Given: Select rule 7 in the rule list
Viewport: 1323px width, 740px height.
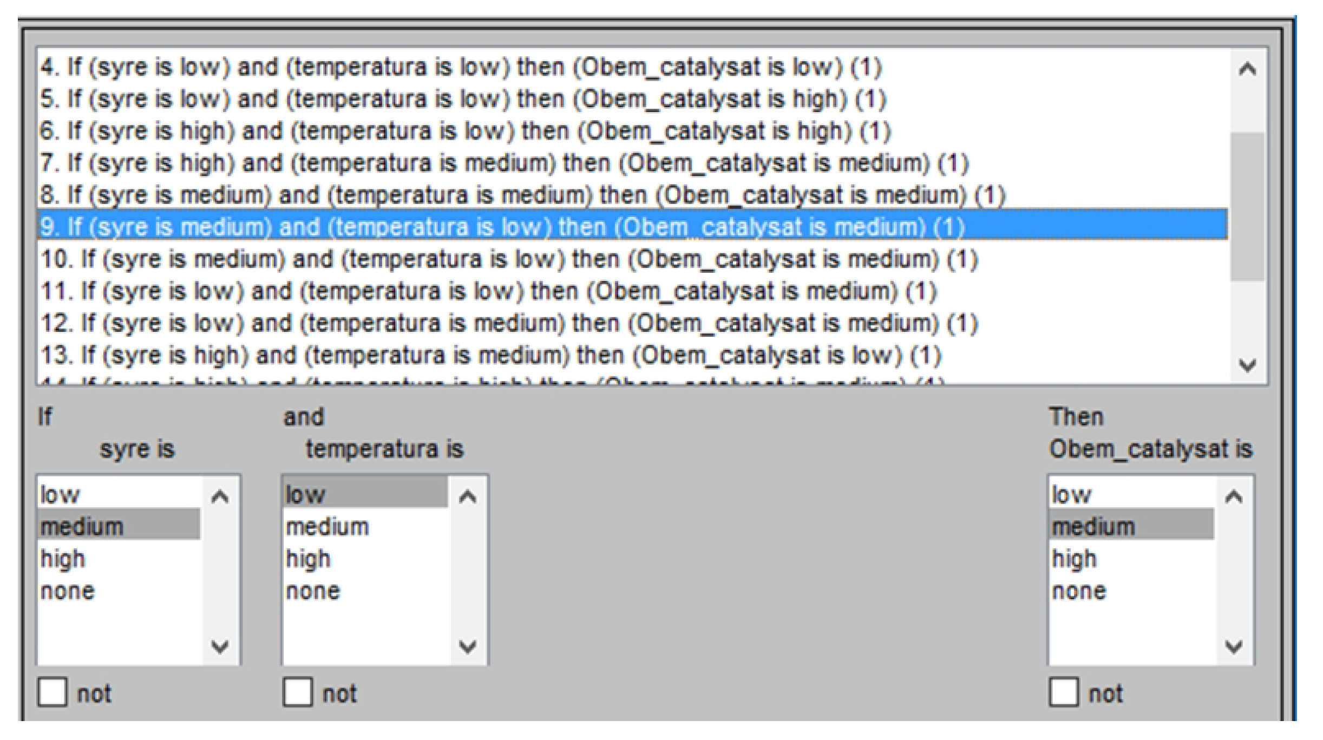Looking at the screenshot, I should pyautogui.click(x=503, y=163).
